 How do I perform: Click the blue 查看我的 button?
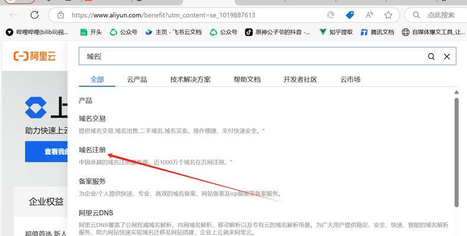point(47,152)
